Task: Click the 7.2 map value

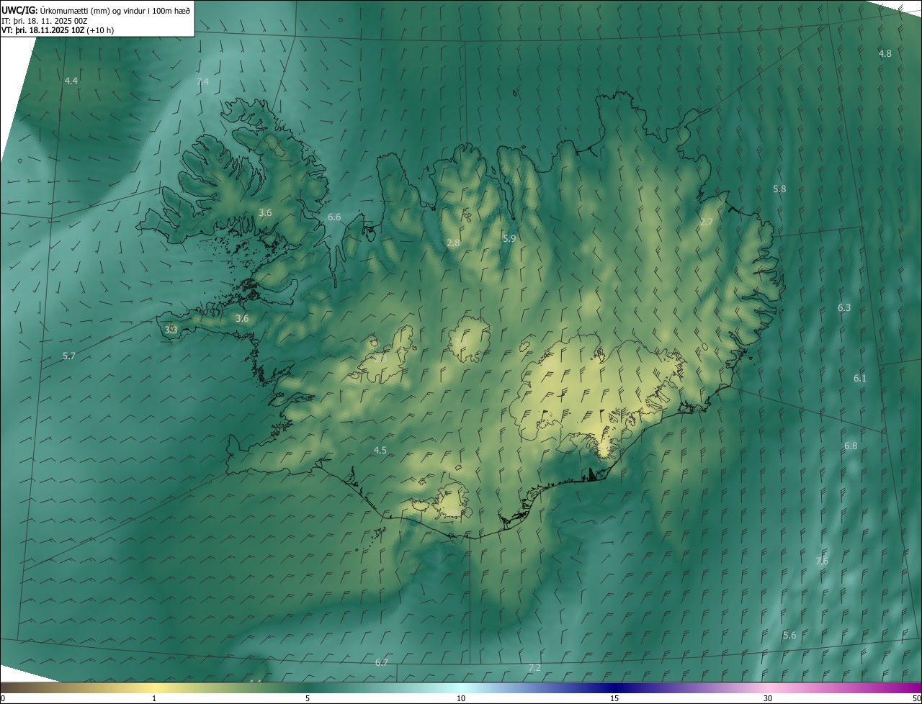Action: click(534, 668)
